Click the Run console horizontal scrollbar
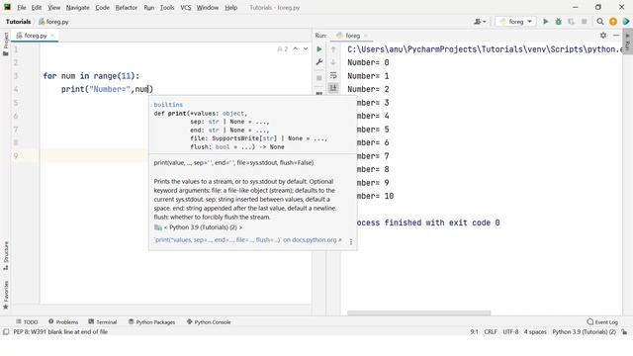Image resolution: width=633 pixels, height=356 pixels. tap(418, 312)
